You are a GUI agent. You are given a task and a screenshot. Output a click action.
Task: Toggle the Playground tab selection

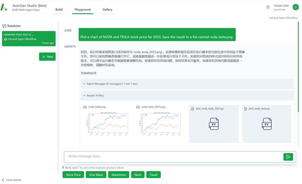tap(82, 9)
